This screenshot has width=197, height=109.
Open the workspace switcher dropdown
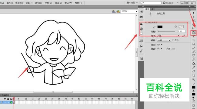(x=132, y=3)
